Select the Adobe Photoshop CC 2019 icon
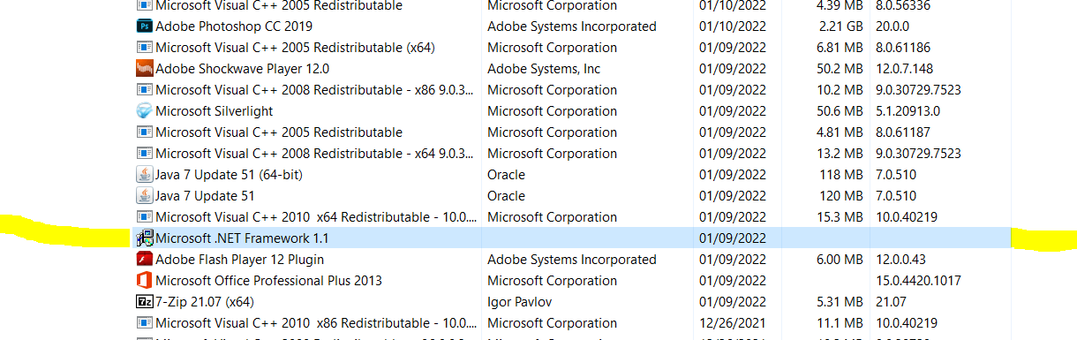 click(145, 26)
